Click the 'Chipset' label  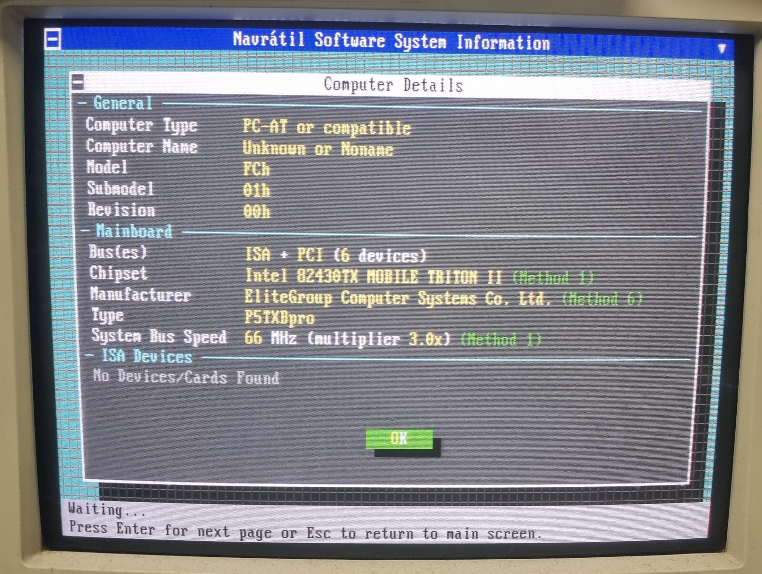coord(118,273)
